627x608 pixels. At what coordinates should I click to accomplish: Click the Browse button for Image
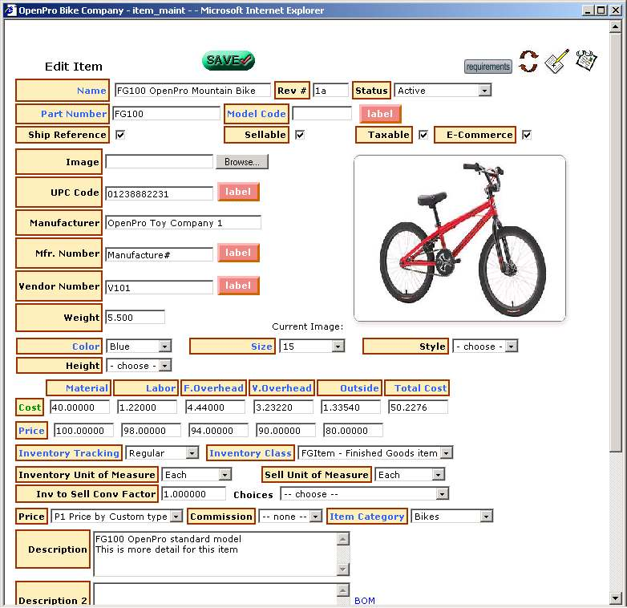click(242, 162)
